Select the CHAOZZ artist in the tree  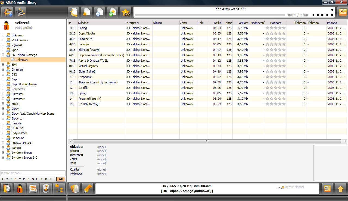tap(17, 128)
